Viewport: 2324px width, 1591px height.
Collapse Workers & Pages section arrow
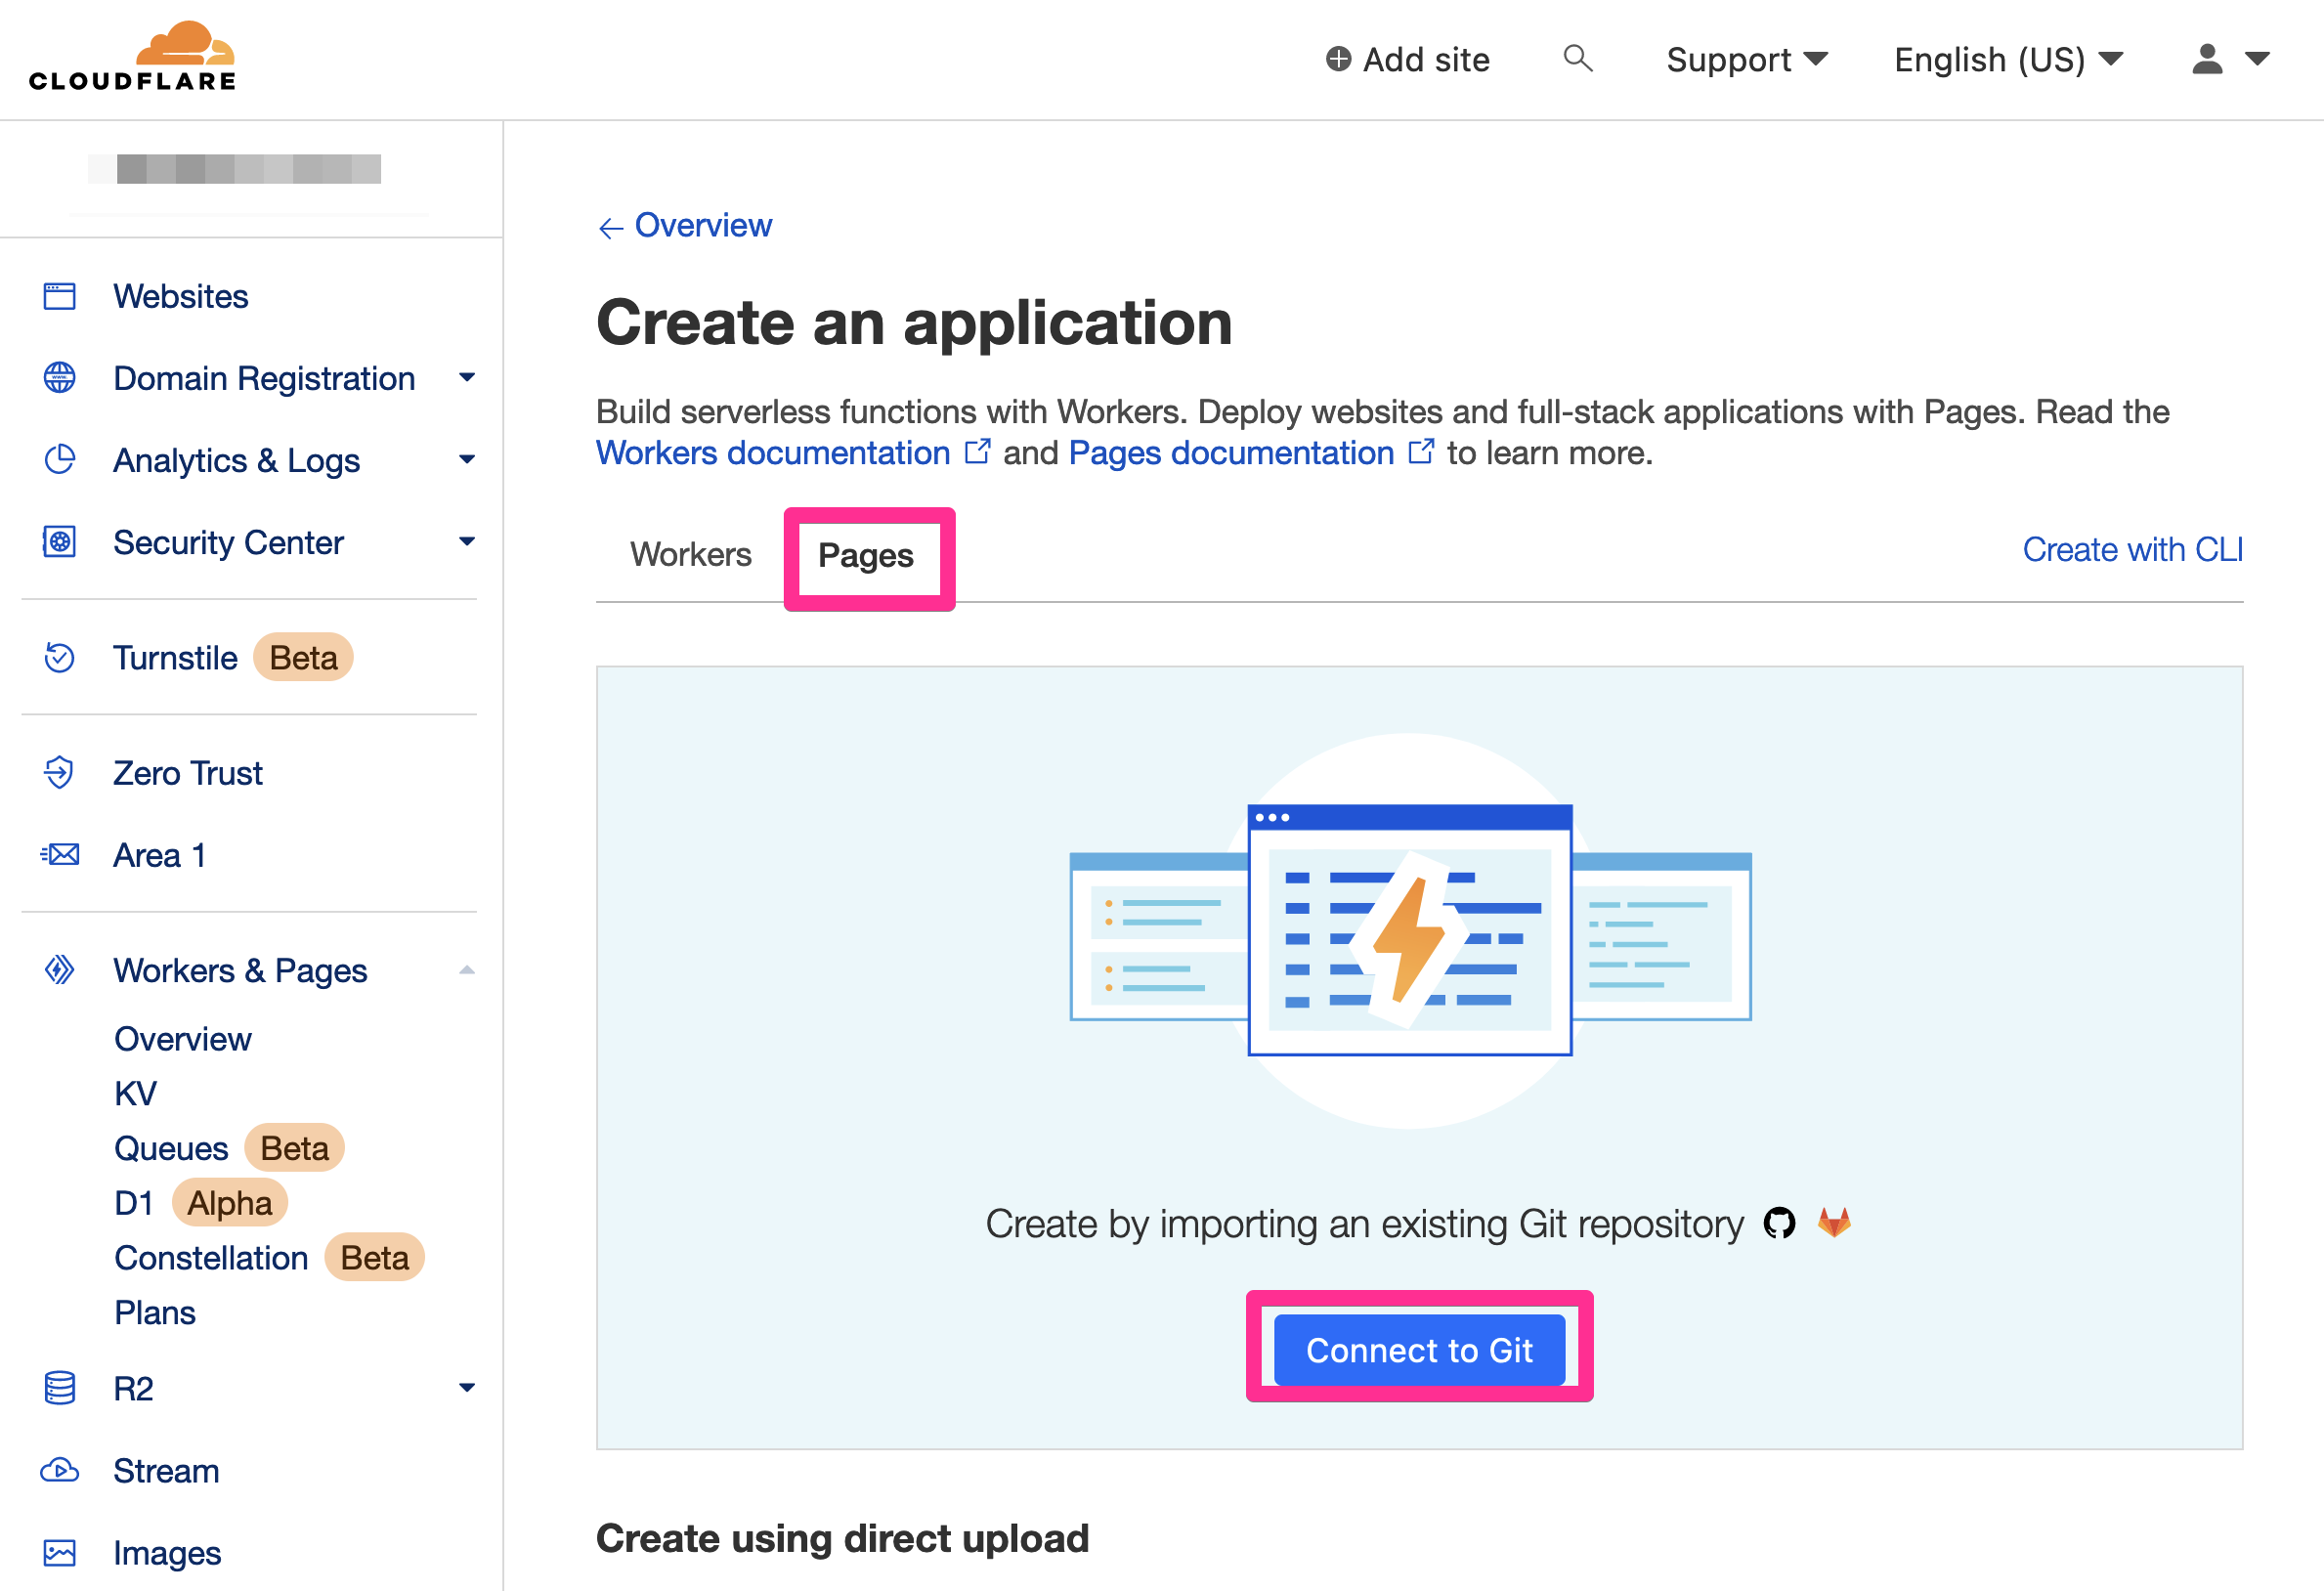click(466, 970)
